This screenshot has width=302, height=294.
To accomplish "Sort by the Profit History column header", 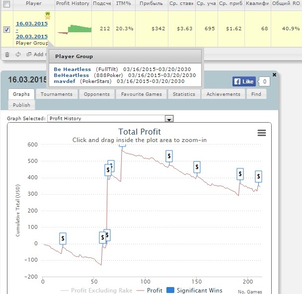I will pyautogui.click(x=73, y=3).
